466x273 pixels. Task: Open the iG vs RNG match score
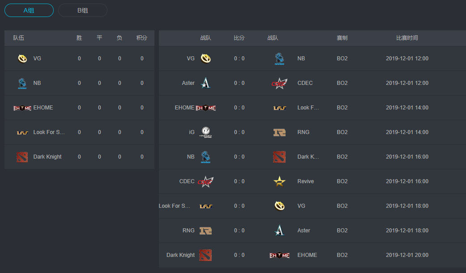pyautogui.click(x=239, y=132)
